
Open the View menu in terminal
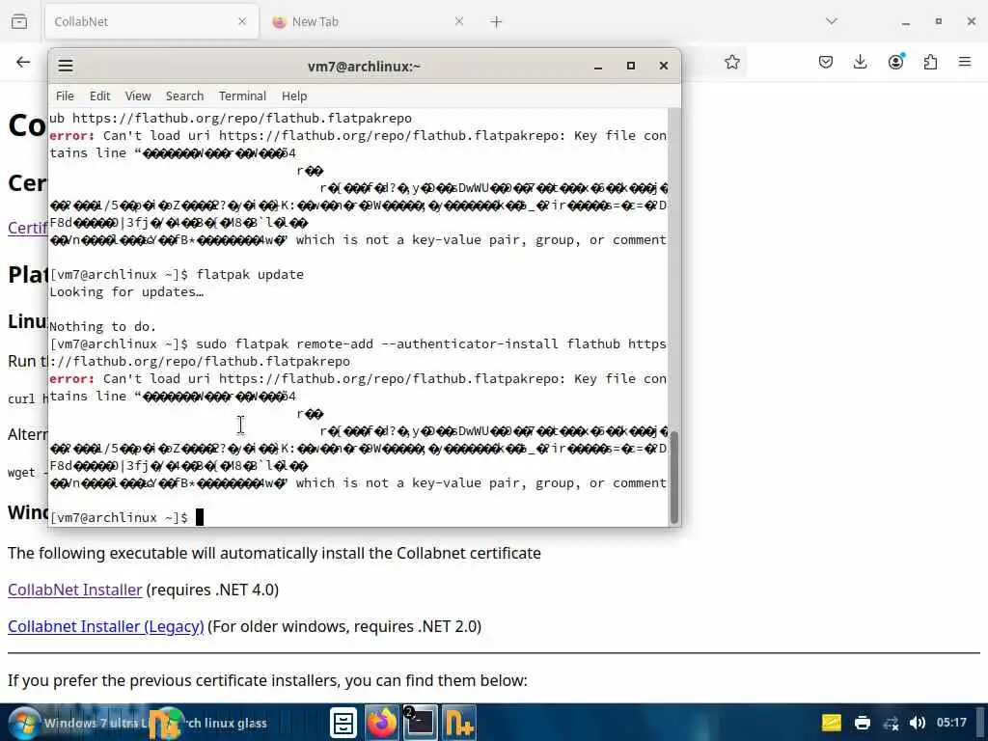pos(138,96)
